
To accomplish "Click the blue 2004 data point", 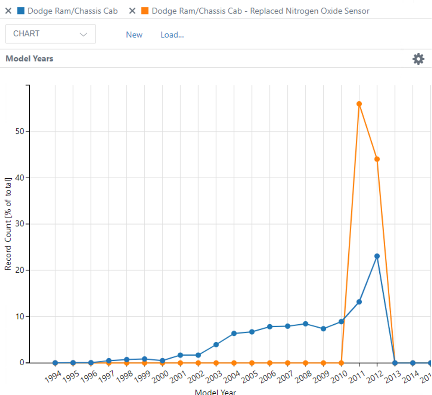I will 234,333.
